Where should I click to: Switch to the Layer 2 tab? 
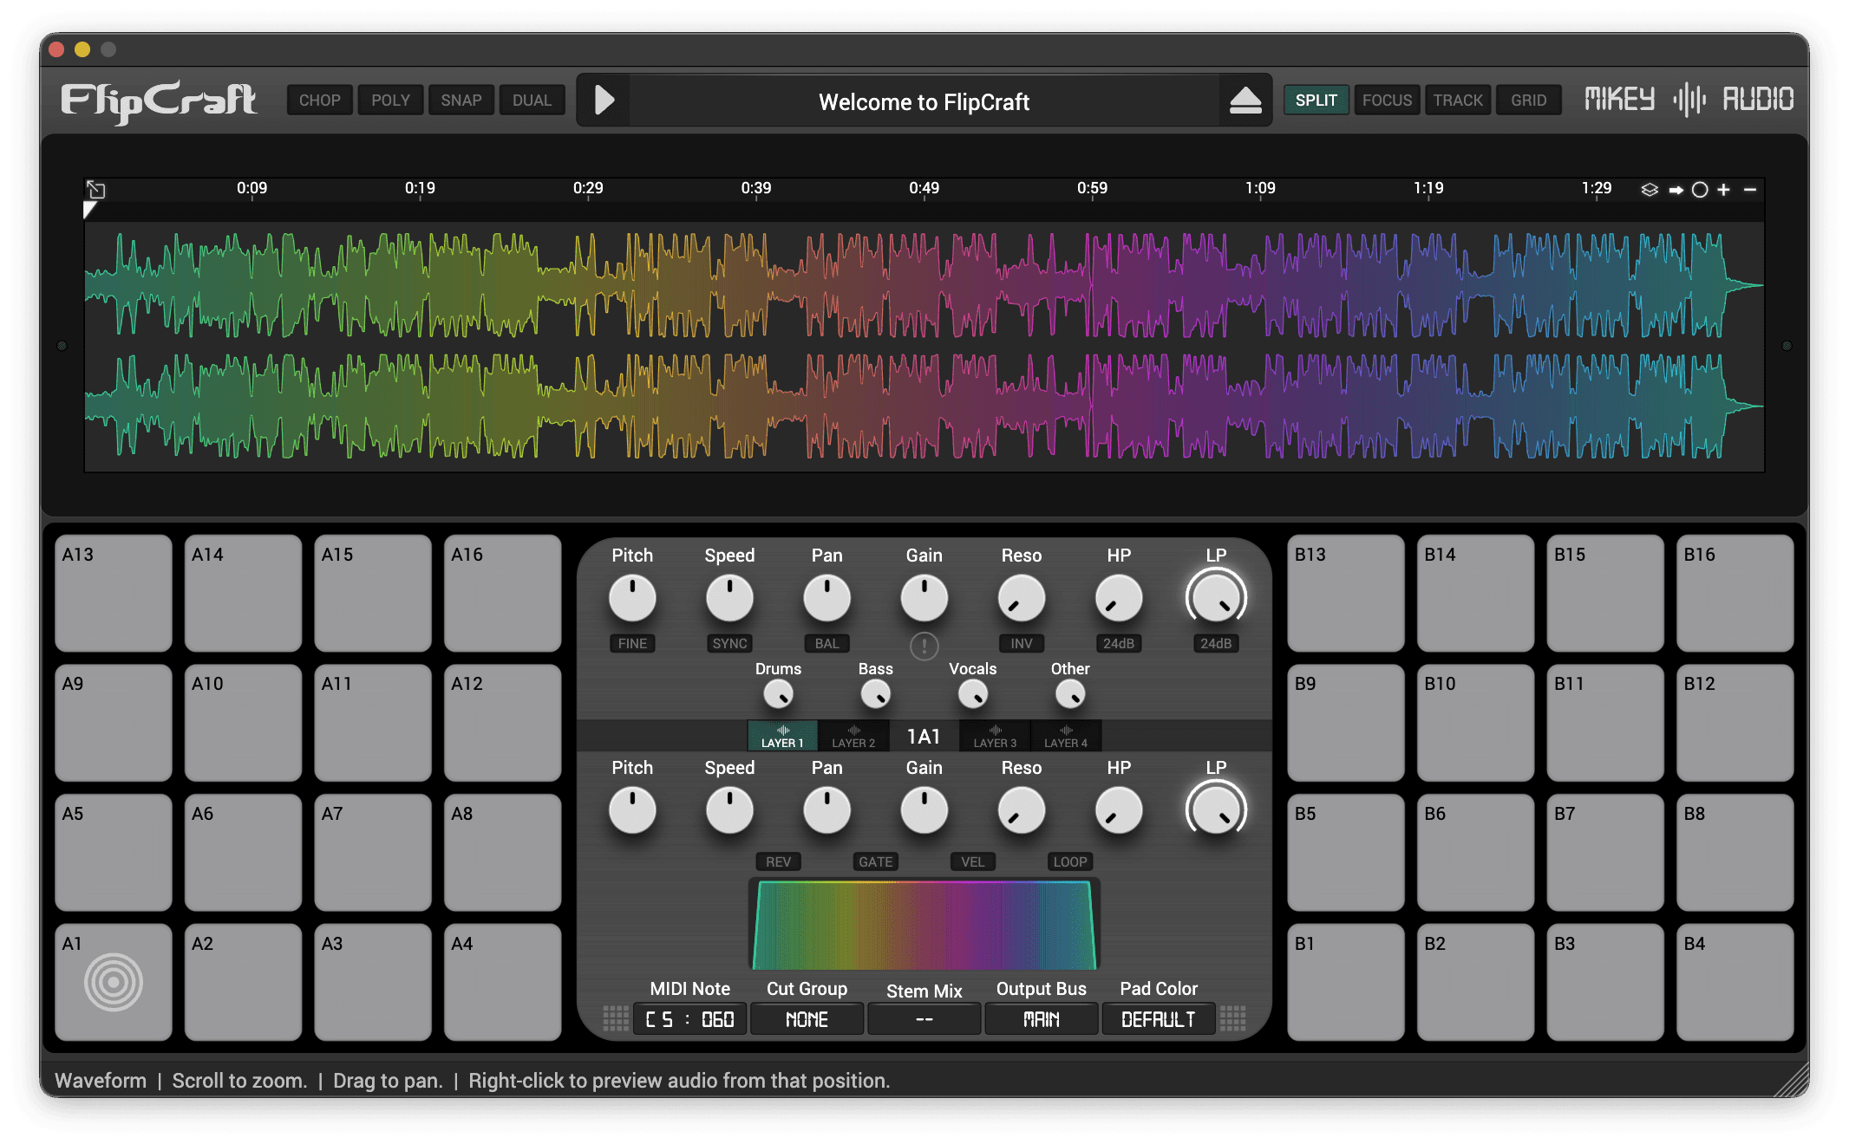click(853, 736)
